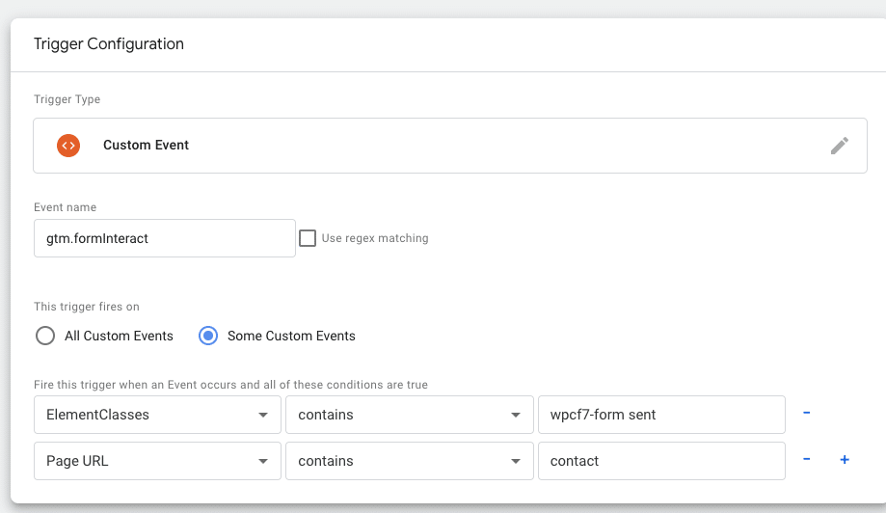The image size is (886, 513).
Task: Click the contact value input field
Action: coord(660,461)
